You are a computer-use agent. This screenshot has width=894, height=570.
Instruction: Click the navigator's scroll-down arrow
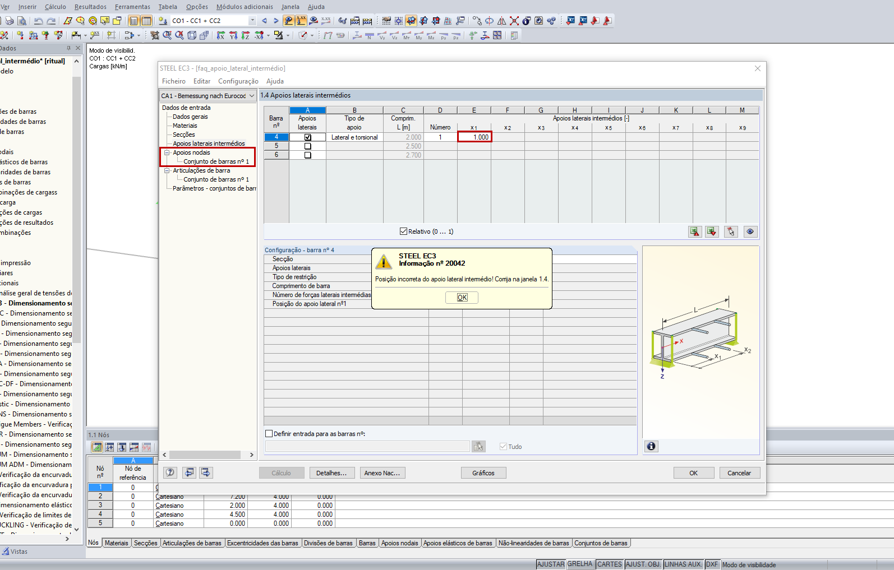(x=77, y=529)
